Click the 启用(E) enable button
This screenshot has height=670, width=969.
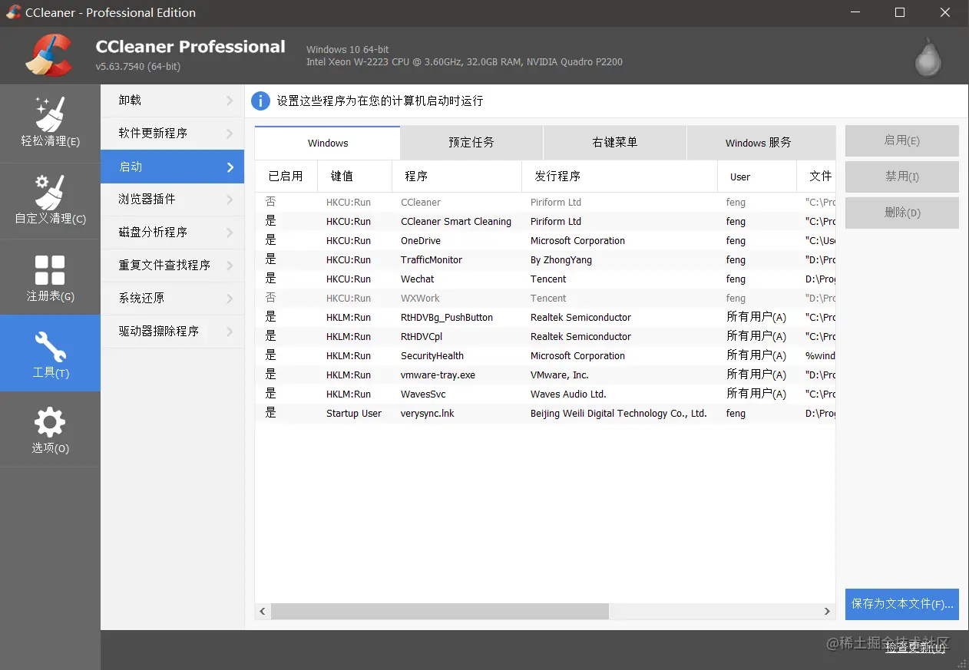pos(902,140)
